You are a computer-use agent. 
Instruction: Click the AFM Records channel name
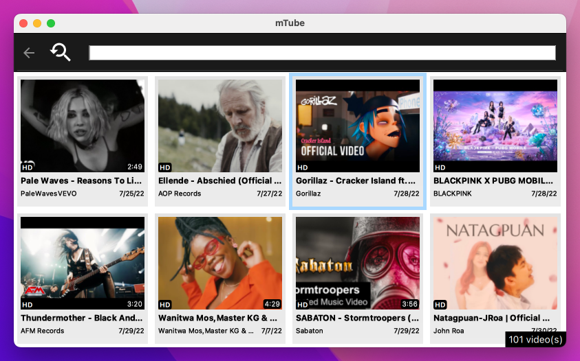click(42, 331)
